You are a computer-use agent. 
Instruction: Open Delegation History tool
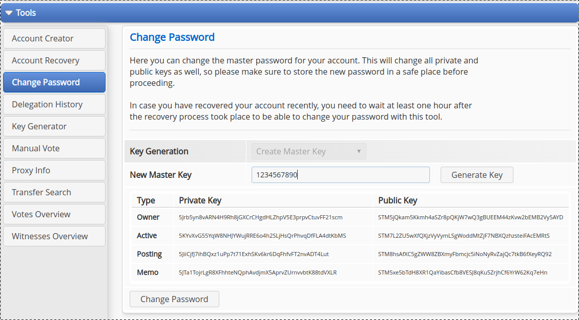coord(54,104)
